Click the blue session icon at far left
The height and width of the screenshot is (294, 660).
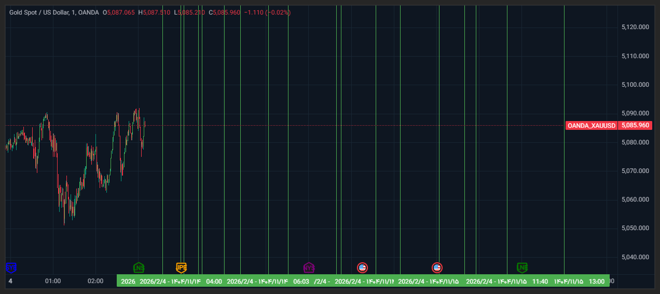click(x=11, y=268)
